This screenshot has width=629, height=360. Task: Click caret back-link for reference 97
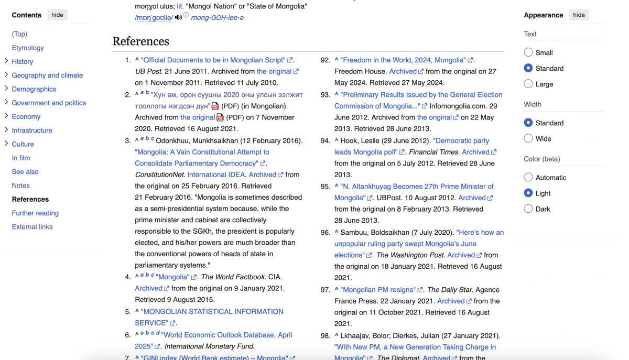pos(337,290)
